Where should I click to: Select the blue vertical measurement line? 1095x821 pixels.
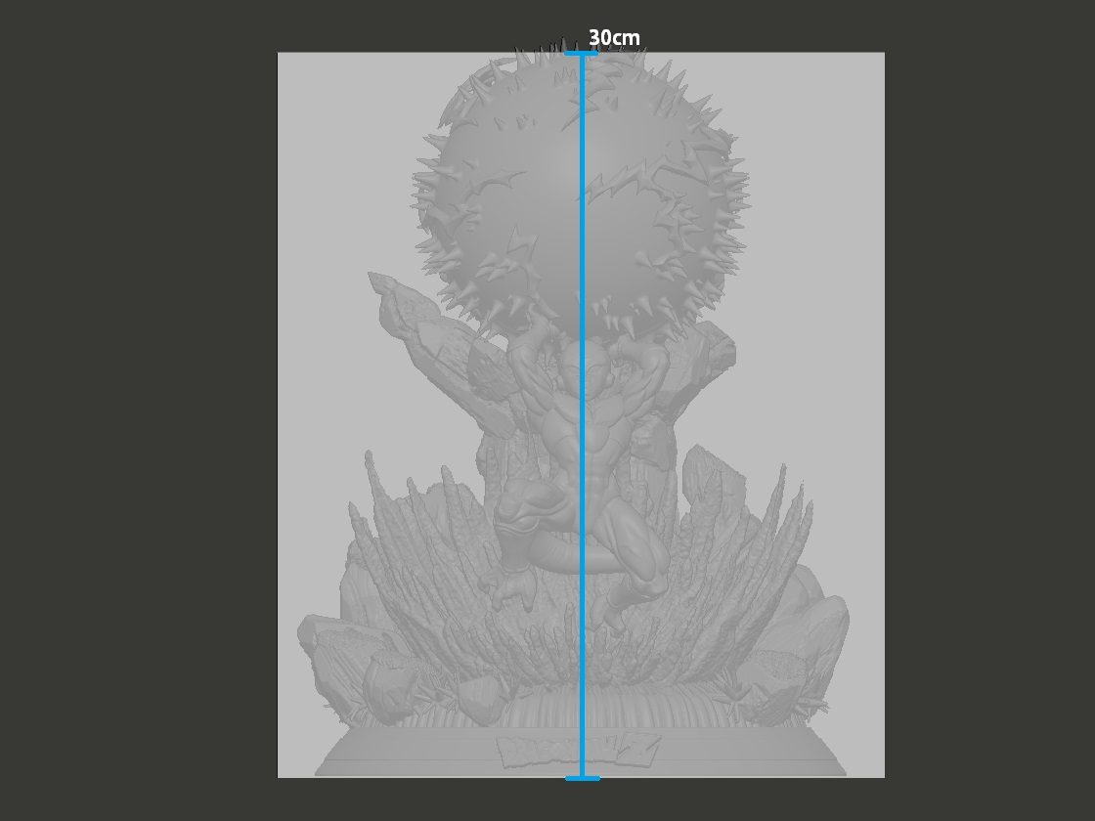coord(581,415)
